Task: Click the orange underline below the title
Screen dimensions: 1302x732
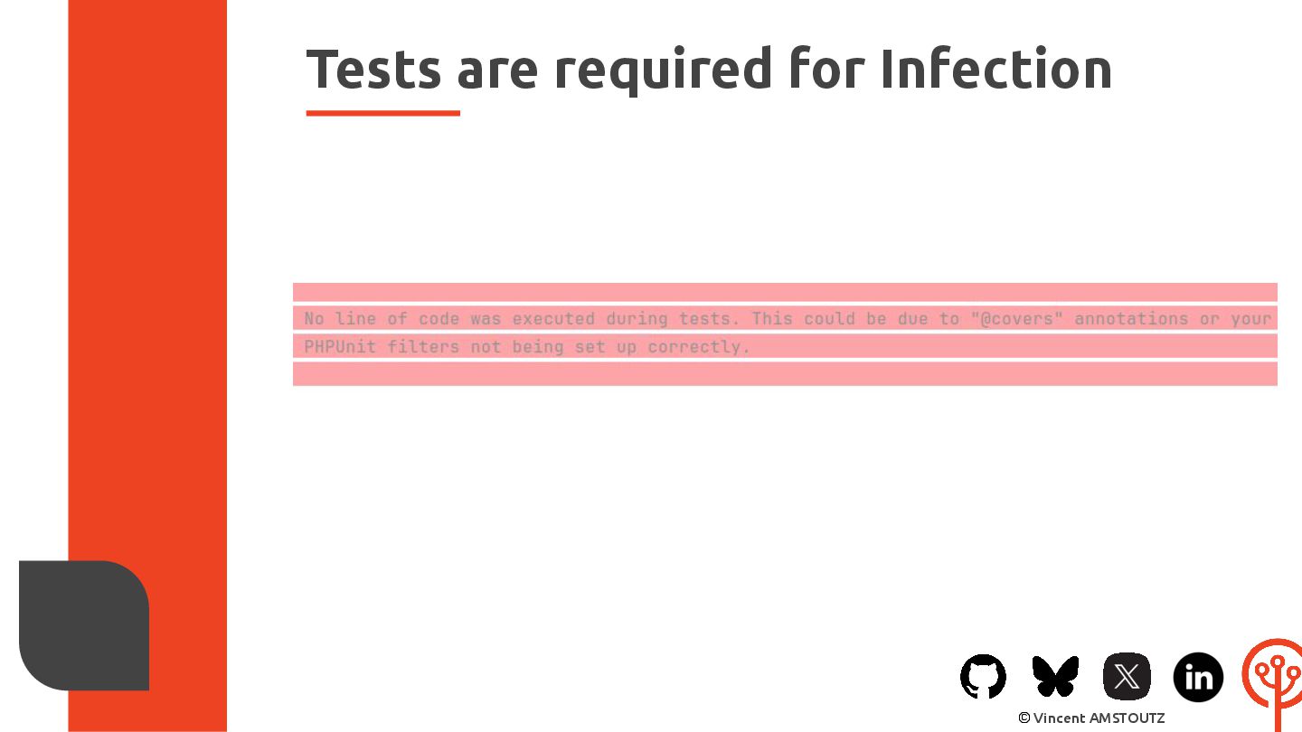Action: [383, 113]
